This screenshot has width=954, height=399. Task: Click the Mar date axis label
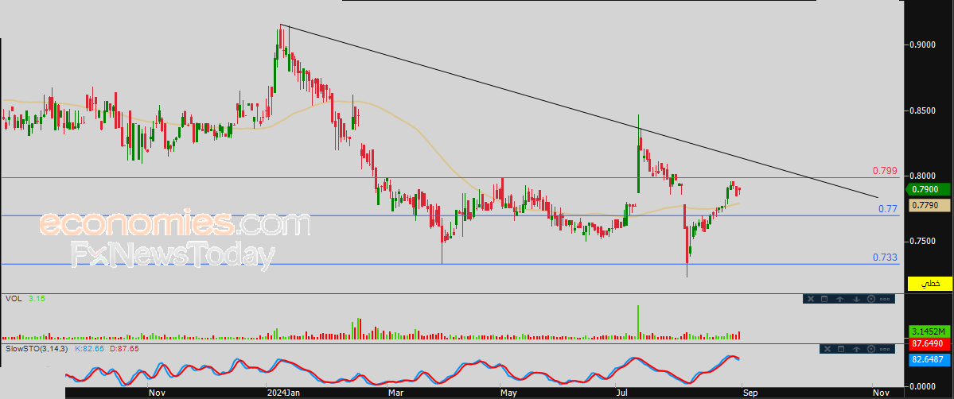pos(396,393)
